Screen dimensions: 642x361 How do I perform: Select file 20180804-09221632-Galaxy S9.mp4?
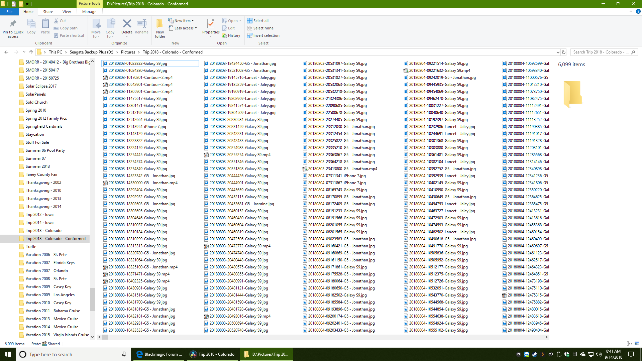439,71
